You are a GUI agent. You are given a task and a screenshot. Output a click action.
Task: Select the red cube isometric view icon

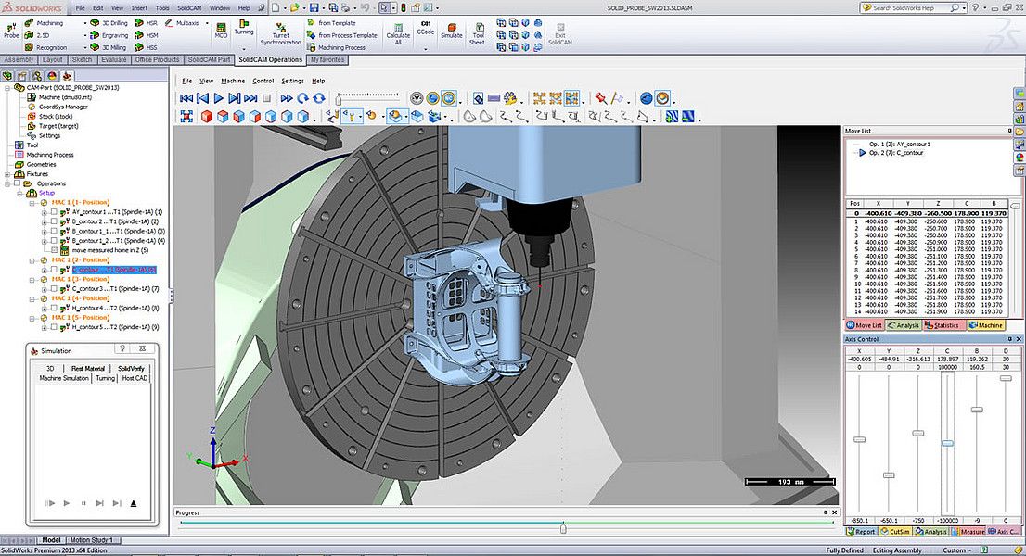(x=207, y=116)
